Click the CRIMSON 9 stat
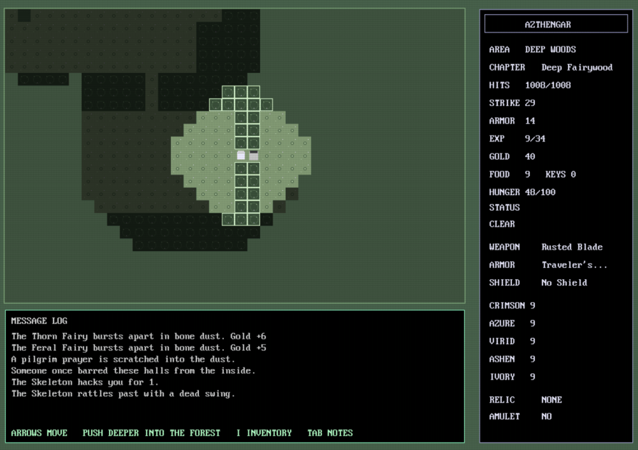Screen dimensions: 638x450 pyautogui.click(x=512, y=305)
